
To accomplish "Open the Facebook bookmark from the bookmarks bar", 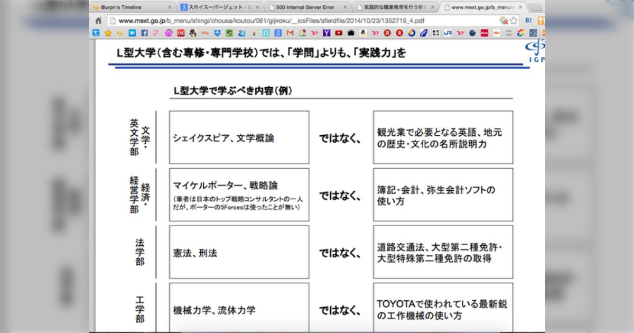I will pyautogui.click(x=145, y=33).
